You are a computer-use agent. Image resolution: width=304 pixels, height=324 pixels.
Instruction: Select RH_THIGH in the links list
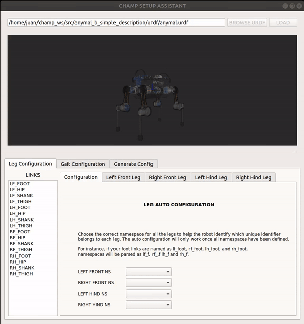[21, 274]
